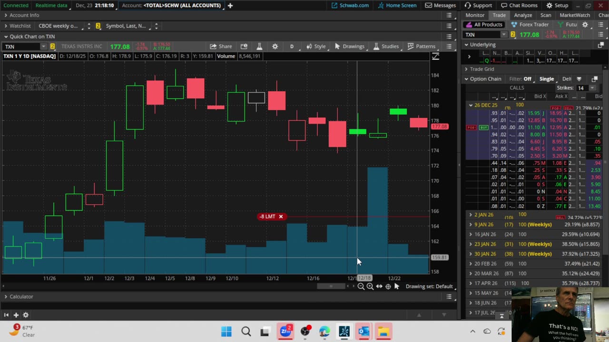
Task: Open the chart toolbar list menu icon
Action: tap(449, 47)
